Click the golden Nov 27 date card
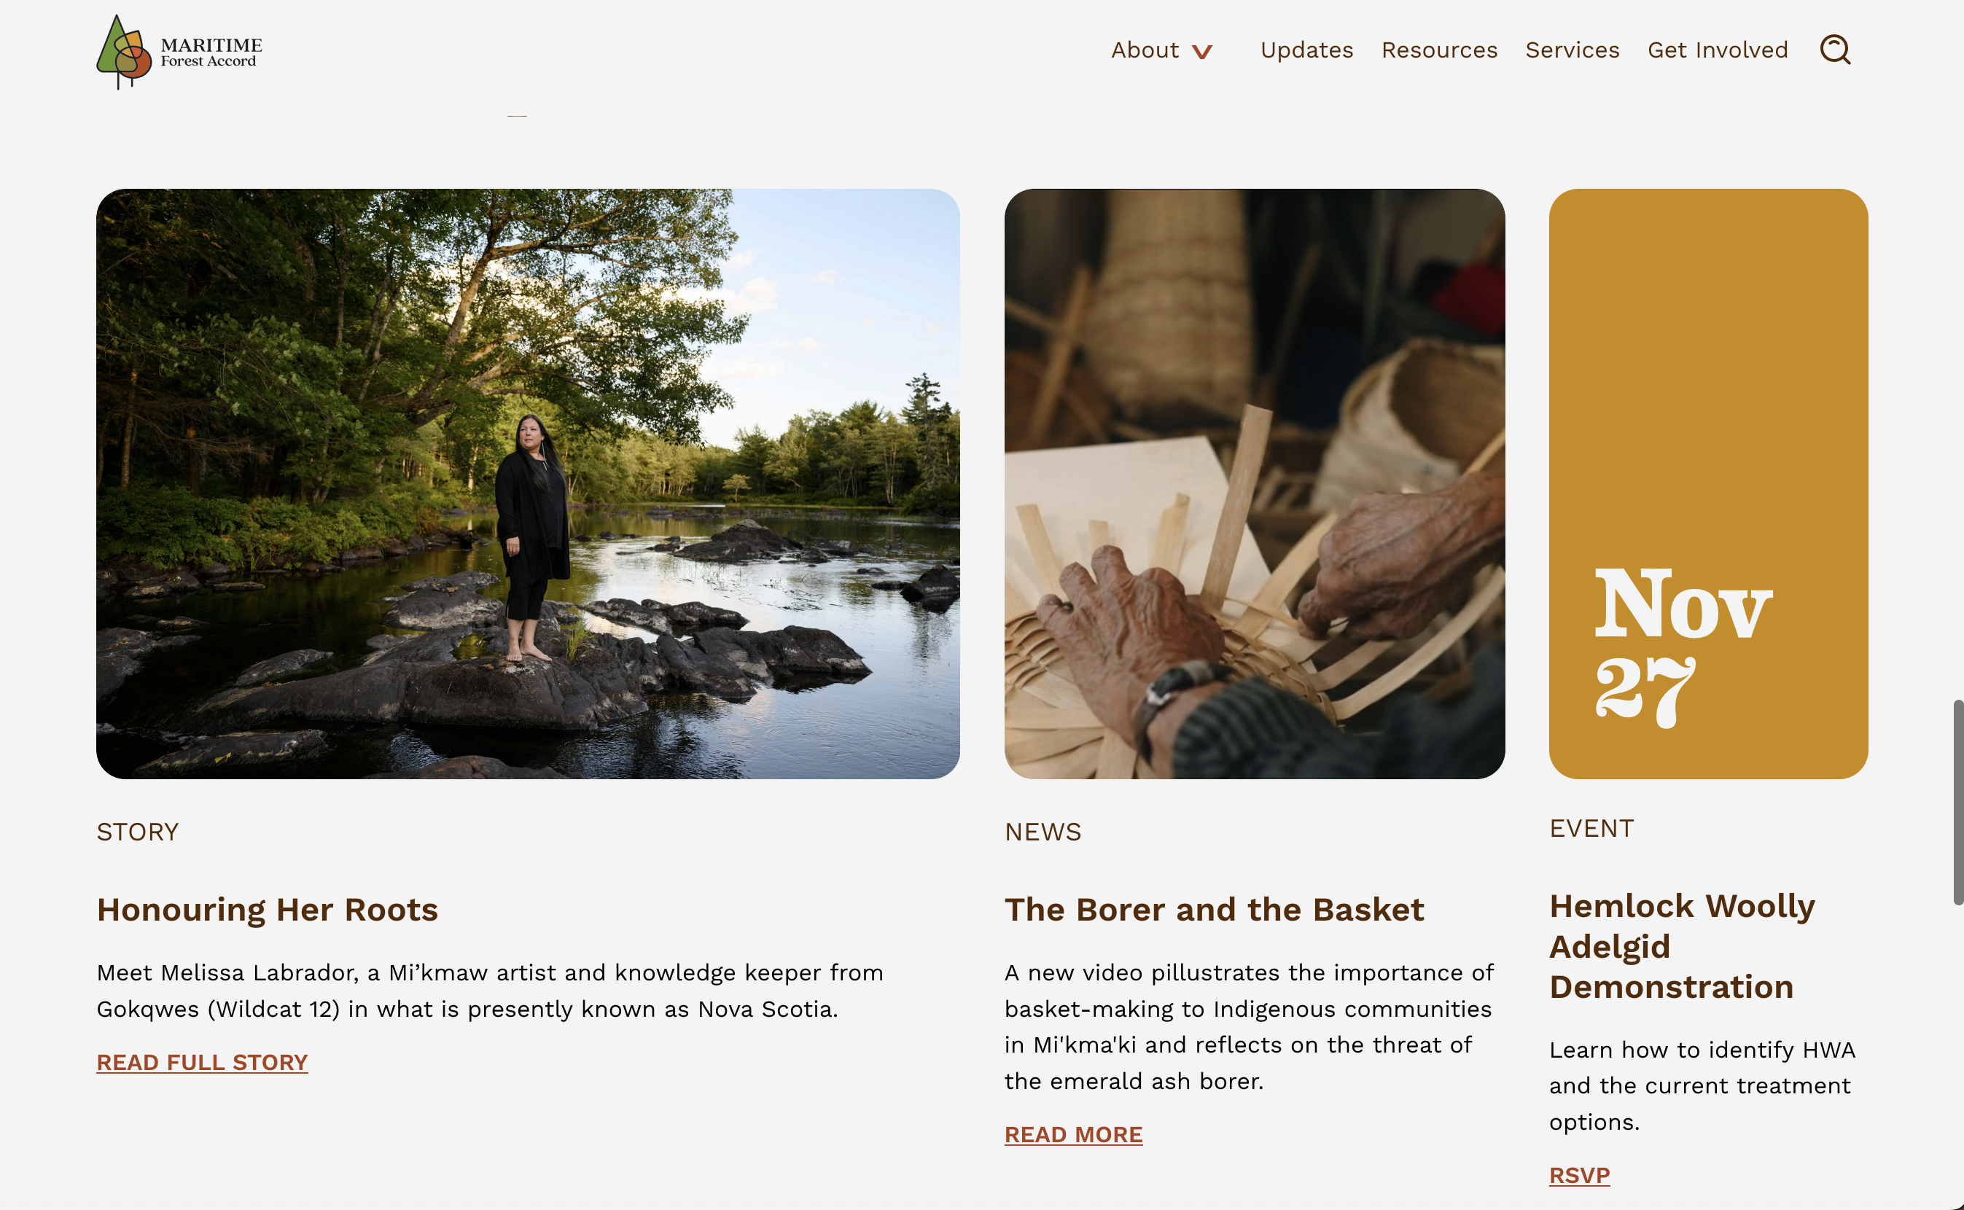Image resolution: width=1964 pixels, height=1210 pixels. pyautogui.click(x=1708, y=483)
